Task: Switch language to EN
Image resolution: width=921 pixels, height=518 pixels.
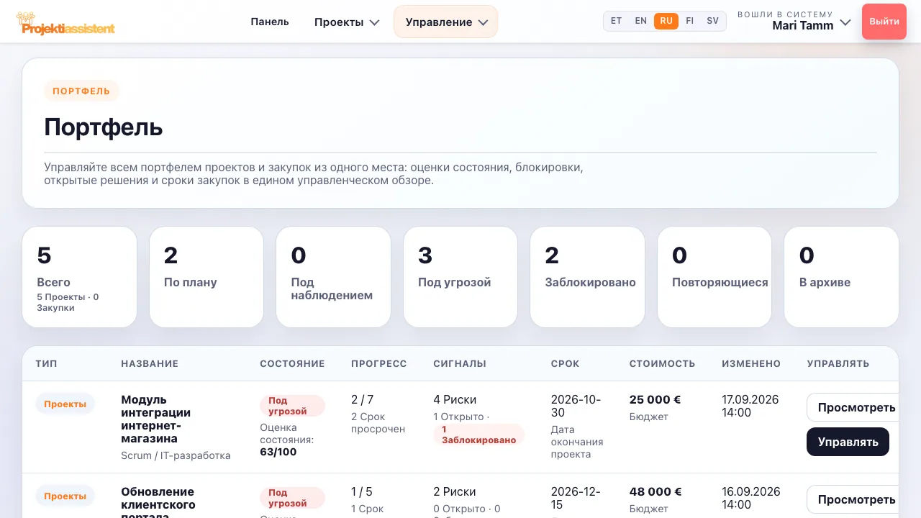Action: (641, 21)
